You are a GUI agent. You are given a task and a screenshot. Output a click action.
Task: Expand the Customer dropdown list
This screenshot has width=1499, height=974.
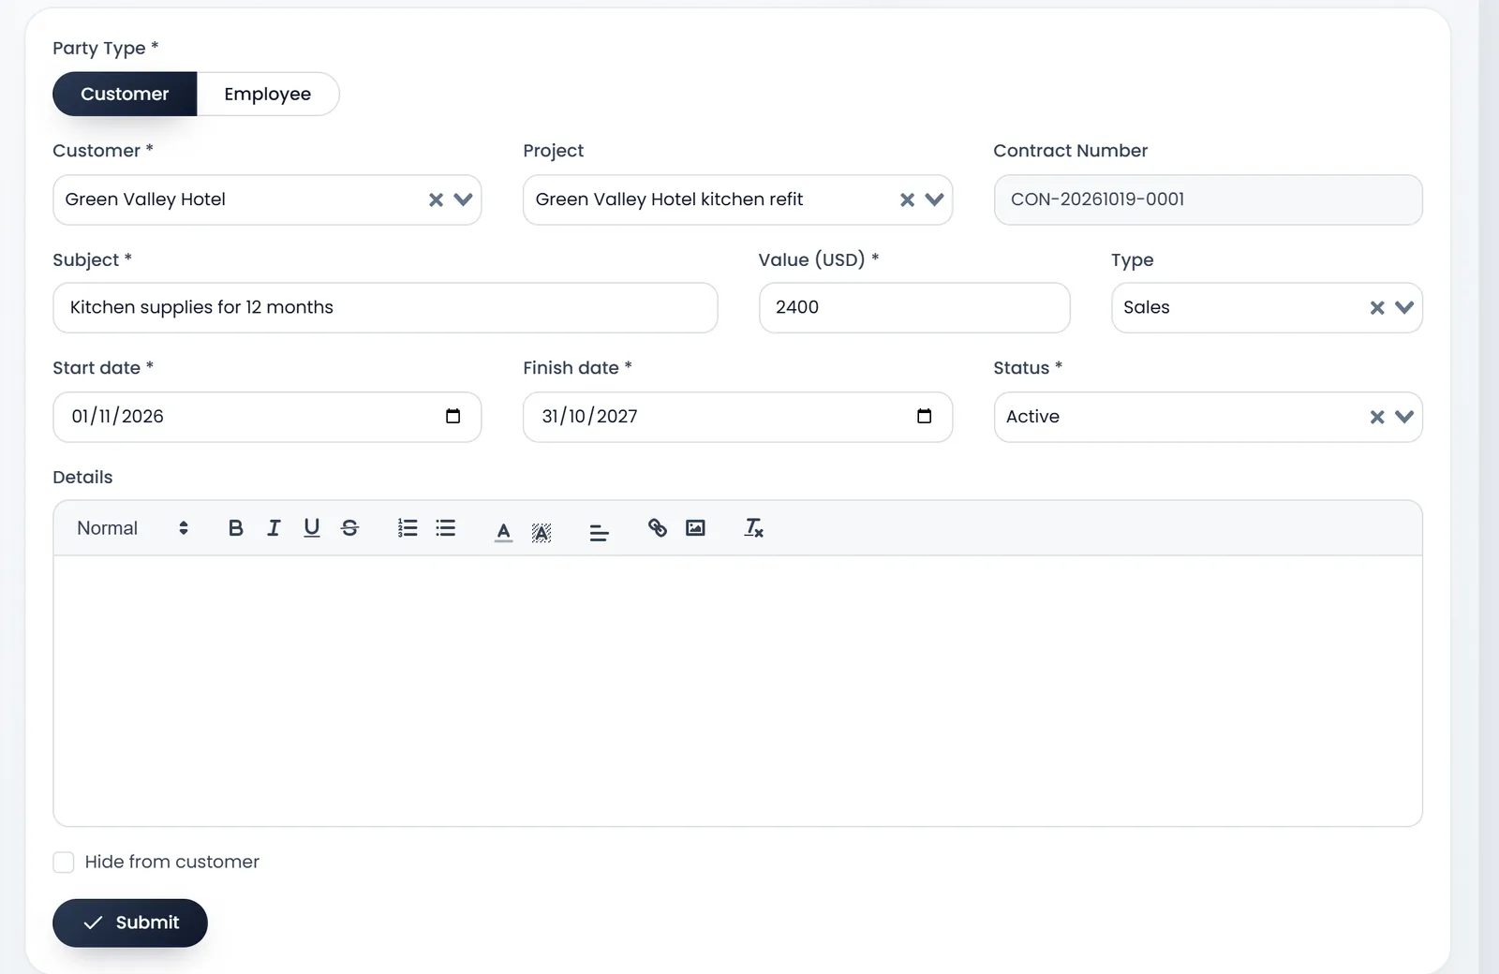463,199
